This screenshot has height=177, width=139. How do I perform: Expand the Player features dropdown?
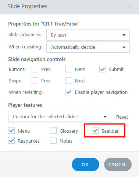(60, 116)
